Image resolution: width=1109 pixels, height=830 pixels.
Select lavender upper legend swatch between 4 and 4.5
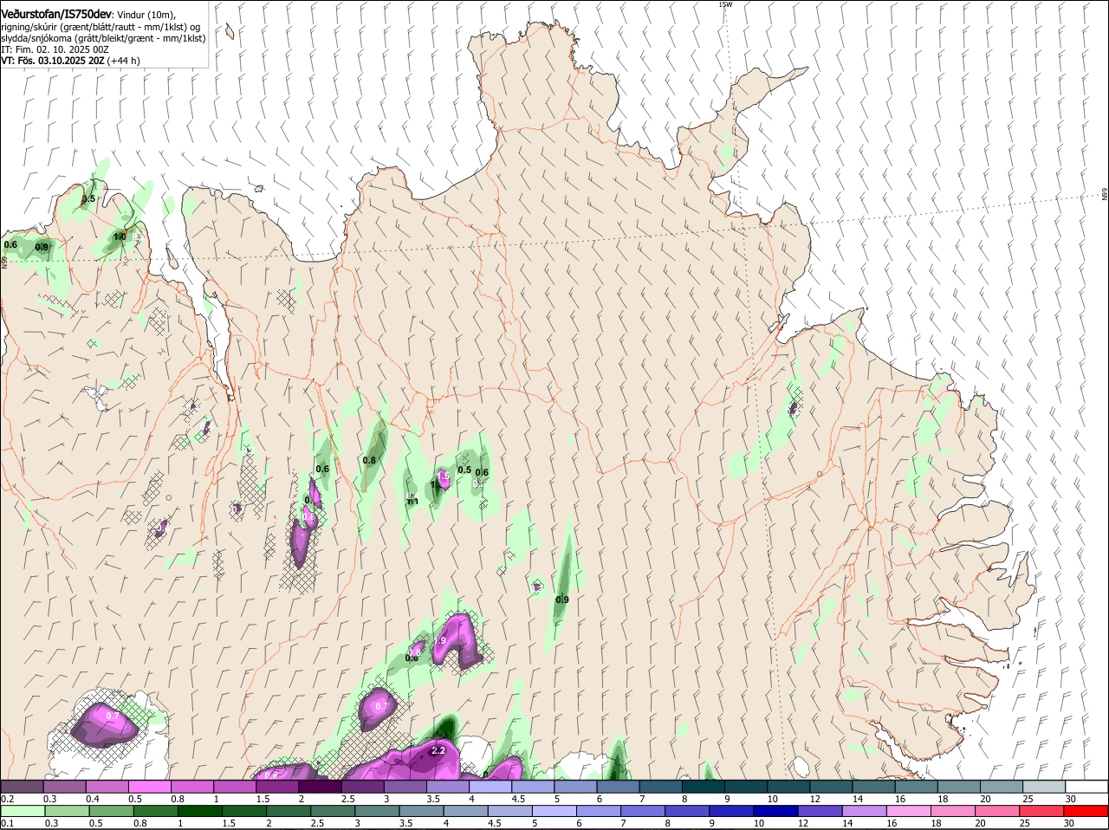pyautogui.click(x=490, y=787)
